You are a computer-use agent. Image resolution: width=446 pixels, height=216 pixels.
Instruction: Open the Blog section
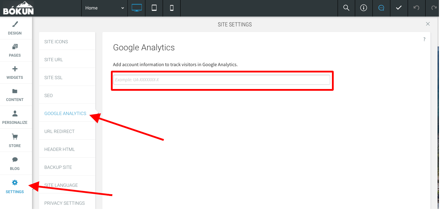15,163
